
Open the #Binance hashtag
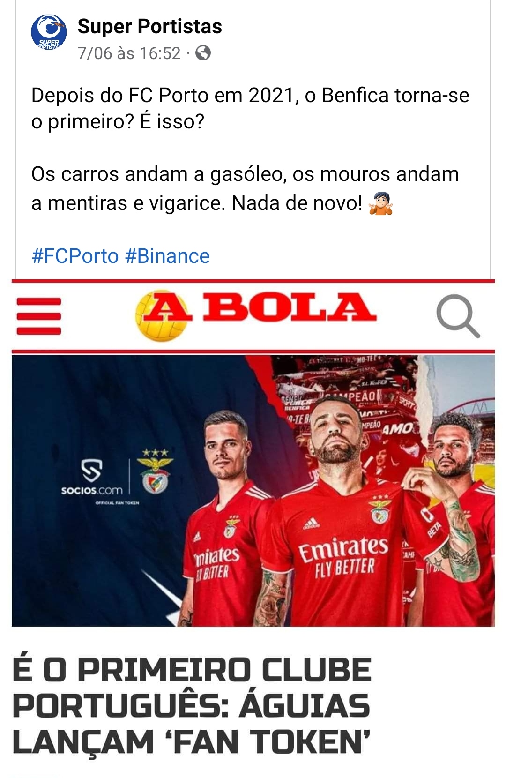(x=167, y=256)
